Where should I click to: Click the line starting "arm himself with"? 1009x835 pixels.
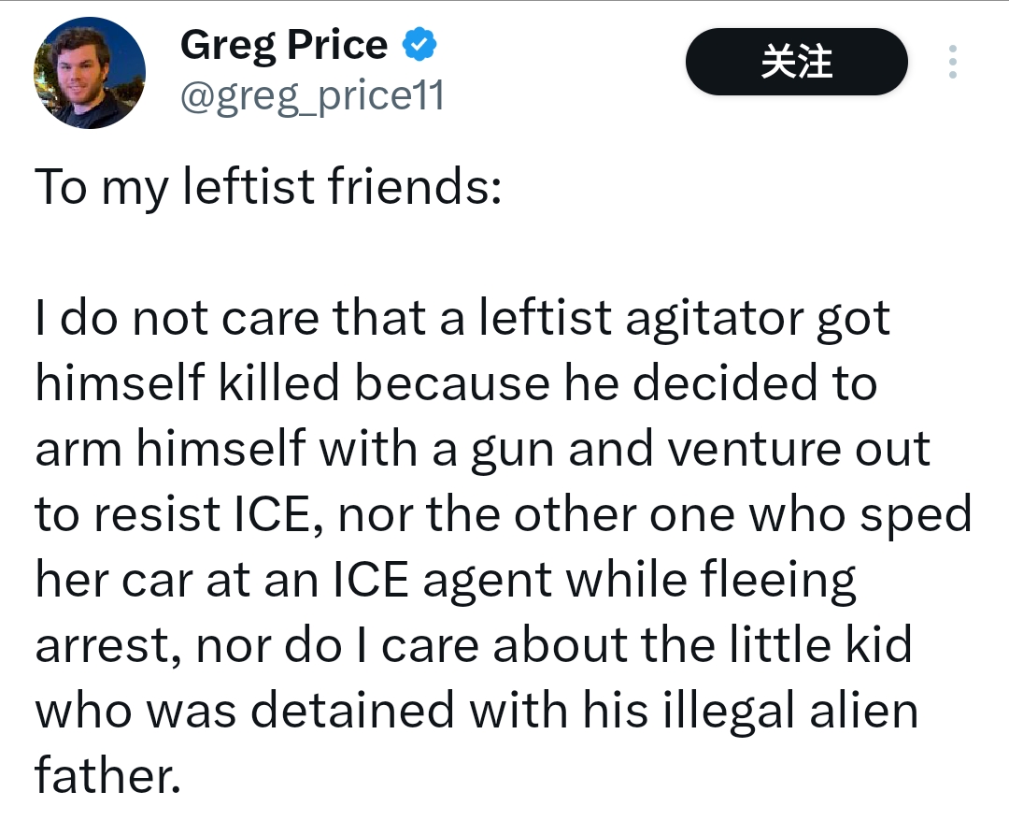(x=483, y=450)
